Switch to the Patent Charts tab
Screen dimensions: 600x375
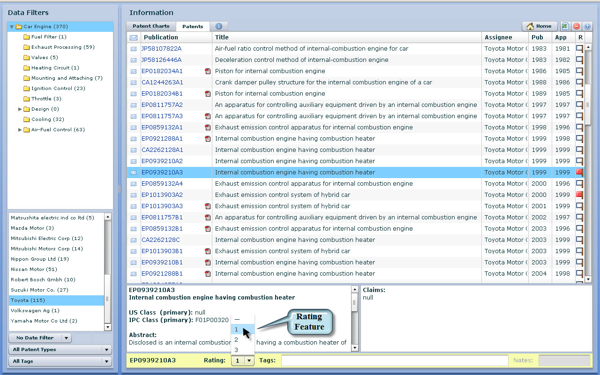pos(151,26)
